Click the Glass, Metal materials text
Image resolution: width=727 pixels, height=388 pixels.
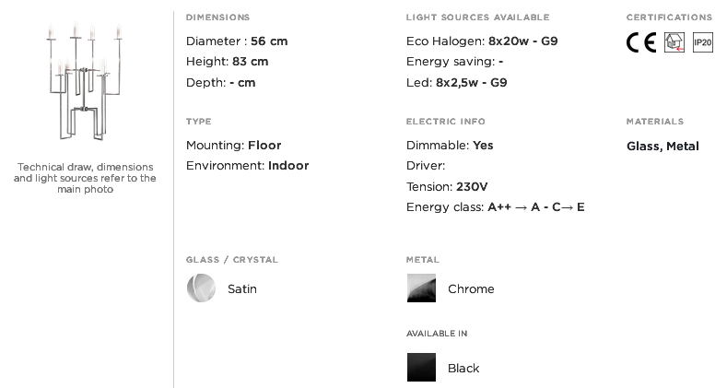coord(663,146)
